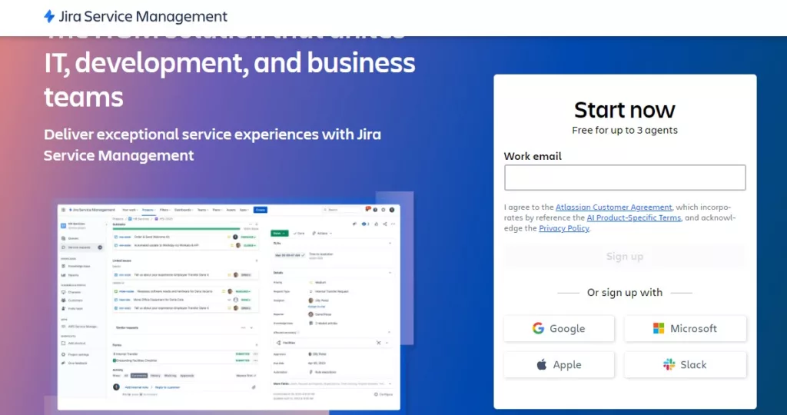Click the "IT, development, and business teams" headline
787x415 pixels.
[229, 80]
